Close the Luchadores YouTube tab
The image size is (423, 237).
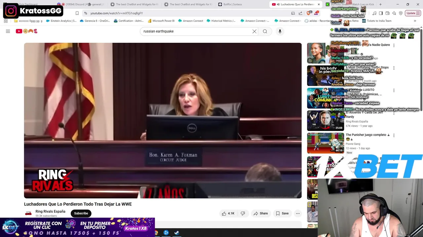319,4
